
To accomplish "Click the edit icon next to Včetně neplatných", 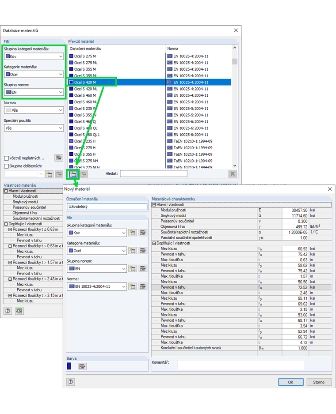I will (58, 158).
